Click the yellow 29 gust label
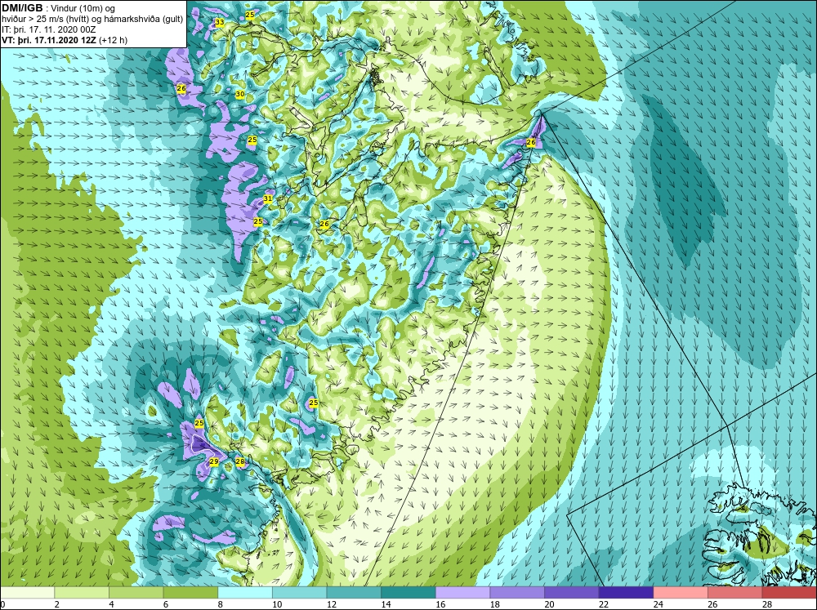This screenshot has height=610, width=817. 213,461
